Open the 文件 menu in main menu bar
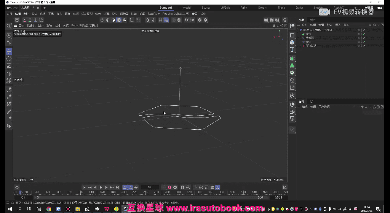Viewport: 390px width, 213px height. tap(10, 14)
